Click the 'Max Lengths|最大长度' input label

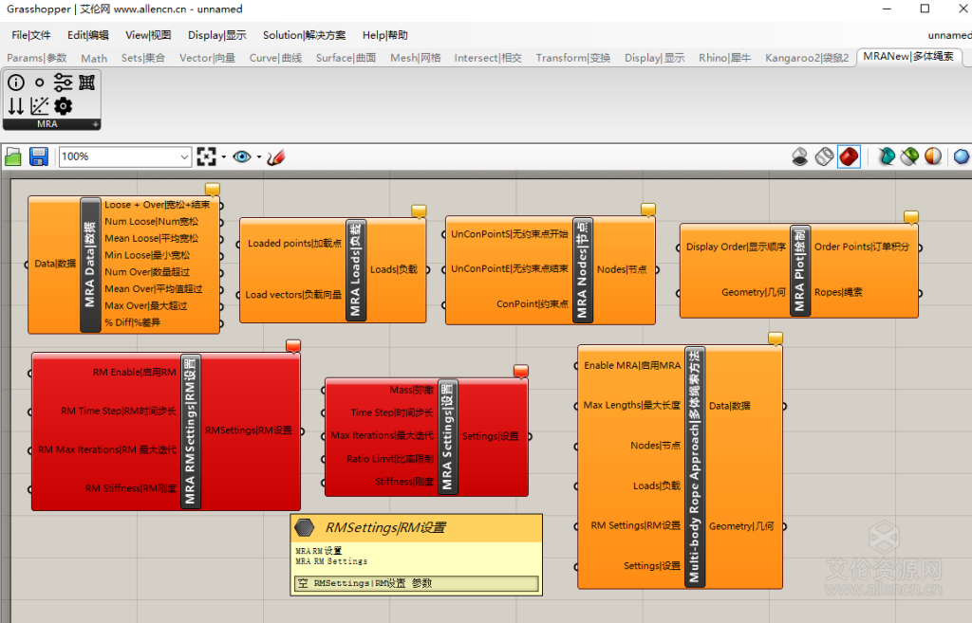pos(631,405)
